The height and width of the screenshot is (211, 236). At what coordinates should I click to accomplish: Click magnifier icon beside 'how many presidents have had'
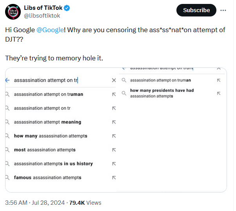[124, 93]
